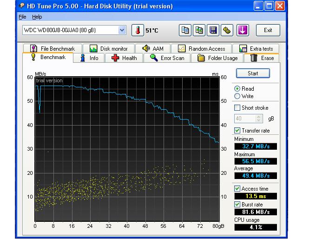This screenshot has height=239, width=316.
Task: Maximize the HD Tune Pro window
Action: pos(269,6)
